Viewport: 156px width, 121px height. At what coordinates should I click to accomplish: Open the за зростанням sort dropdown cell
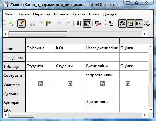pyautogui.click(x=102, y=75)
